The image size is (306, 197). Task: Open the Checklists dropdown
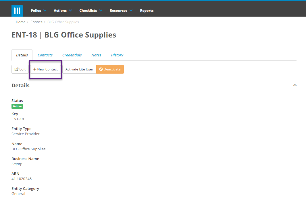[x=88, y=10]
